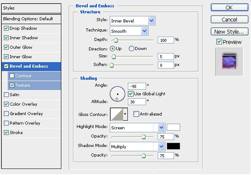251x175 pixels.
Task: Select the Contour sub-item label
Action: tap(23, 76)
